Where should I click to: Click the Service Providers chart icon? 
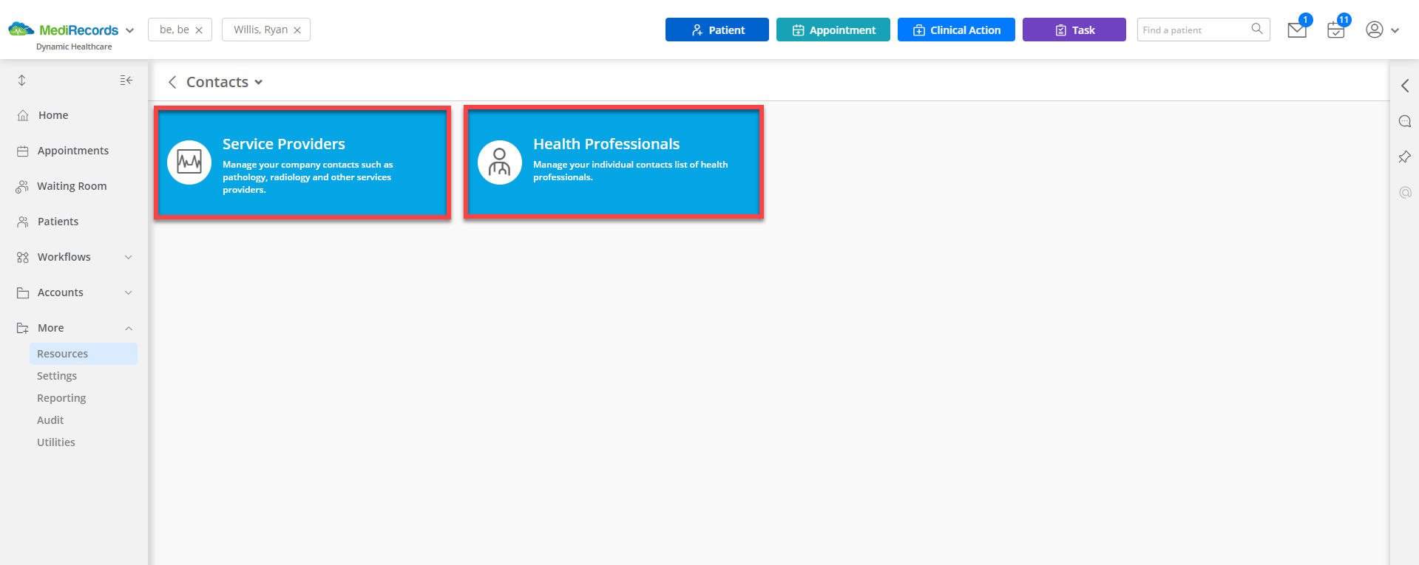coord(189,162)
